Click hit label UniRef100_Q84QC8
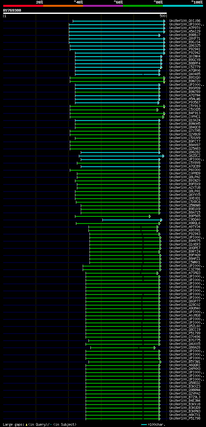Viewport: 206px width, 427px height. pos(185,127)
